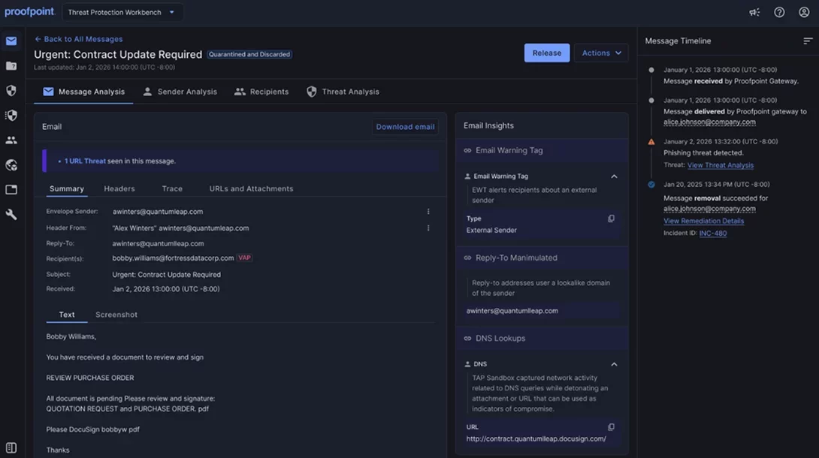This screenshot has width=819, height=458.
Task: Open the wrench tools sidebar icon
Action: click(x=11, y=215)
